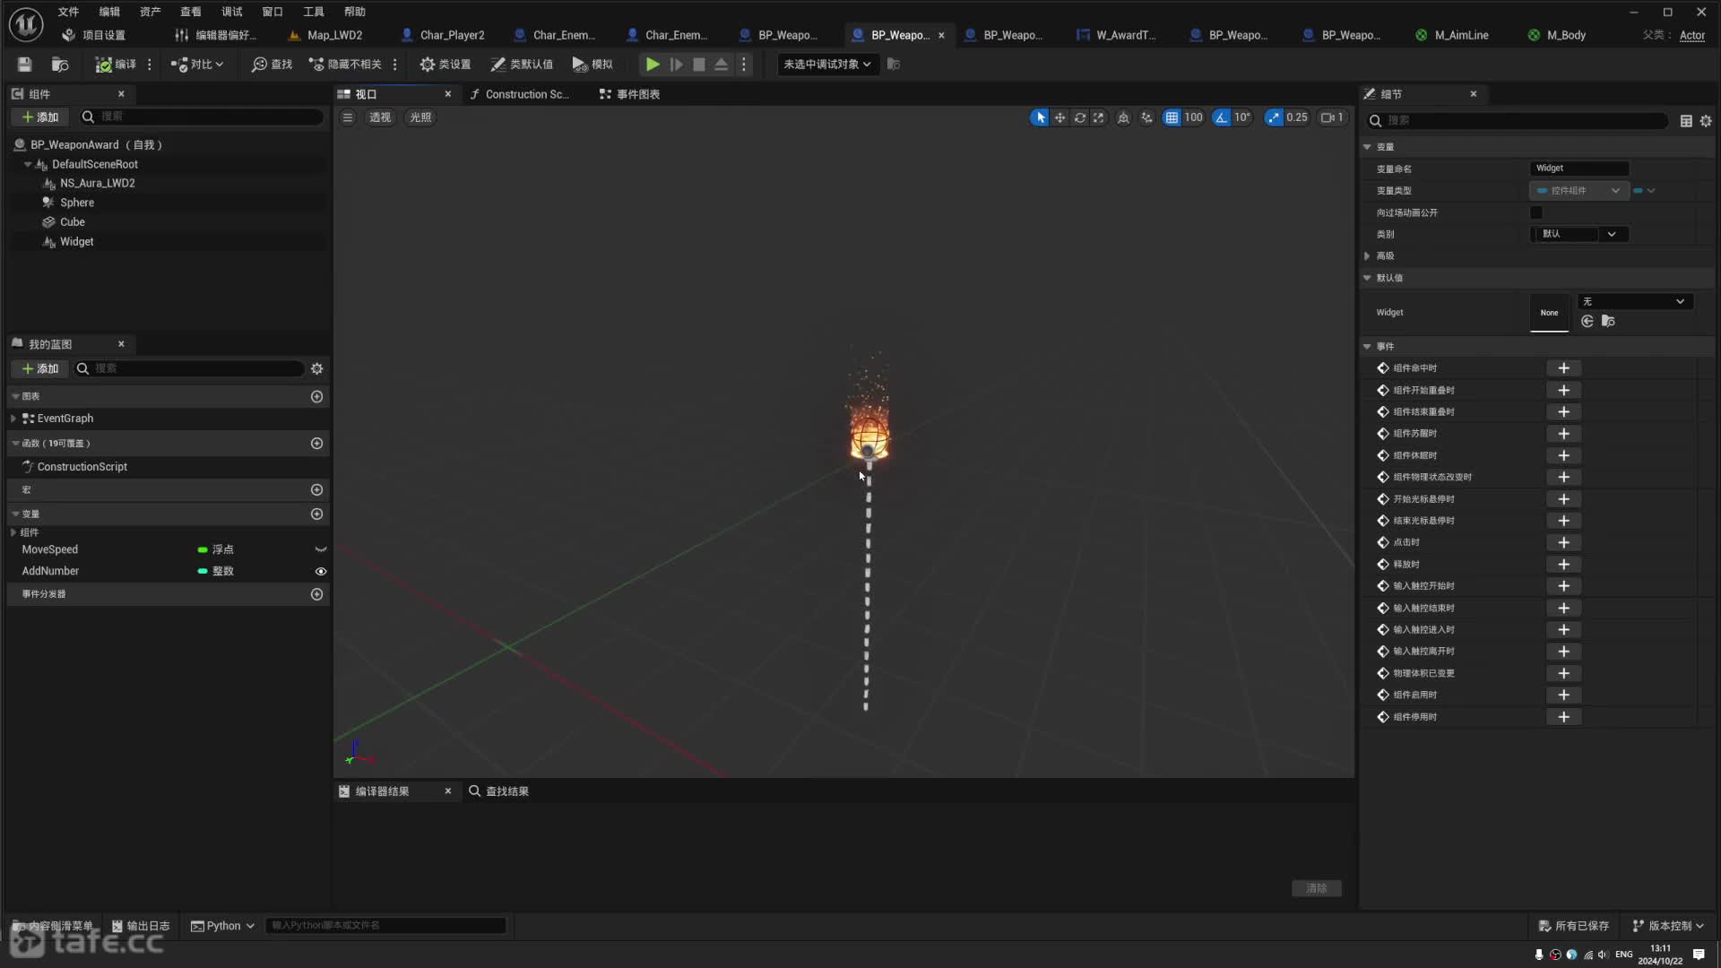Image resolution: width=1721 pixels, height=968 pixels.
Task: Open the Widget asset picker dropdown
Action: (x=1635, y=302)
